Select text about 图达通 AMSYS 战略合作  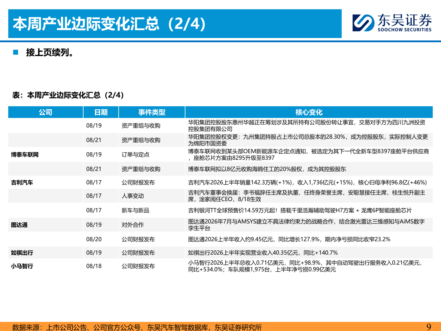pos(306,225)
